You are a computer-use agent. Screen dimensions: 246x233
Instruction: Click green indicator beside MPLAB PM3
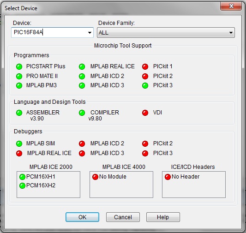[19, 86]
